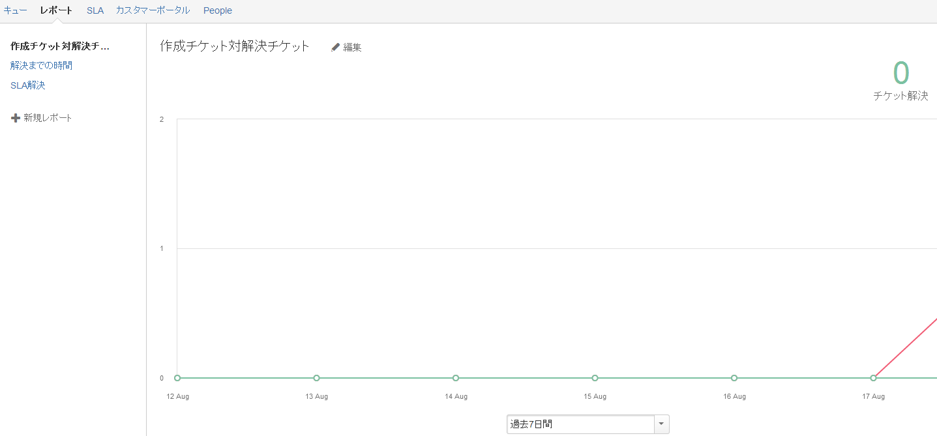
Task: Open the SLA解決 report
Action: tap(28, 85)
